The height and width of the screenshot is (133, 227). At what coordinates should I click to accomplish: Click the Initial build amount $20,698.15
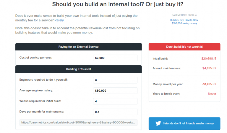(209, 59)
